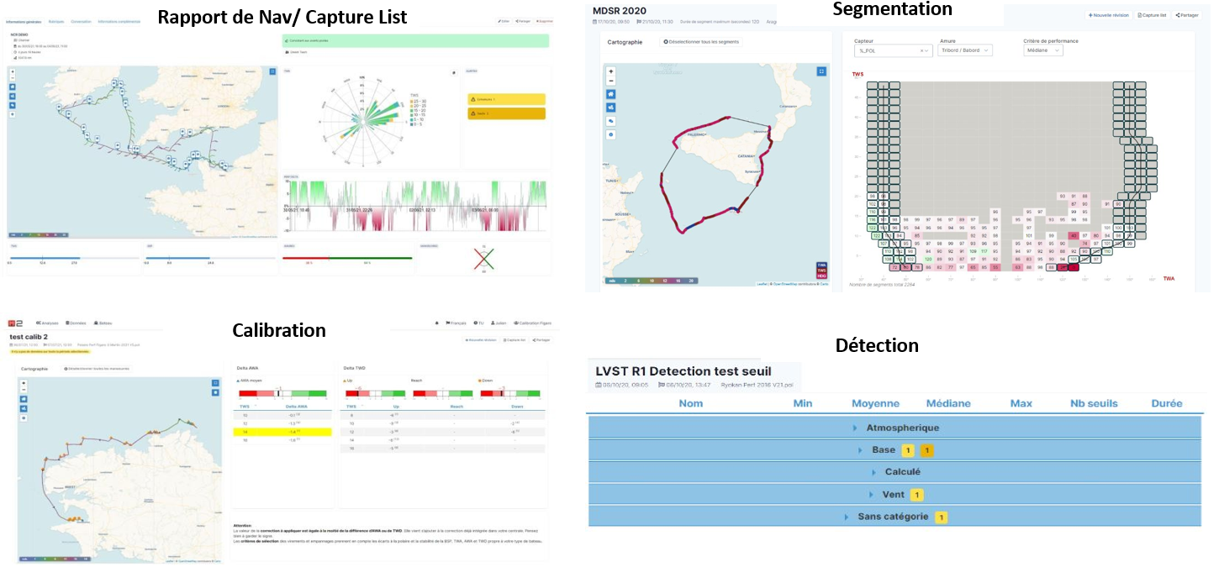Open the notifications bell in Calibration header
Viewport: 1219px width, 567px height.
[436, 323]
